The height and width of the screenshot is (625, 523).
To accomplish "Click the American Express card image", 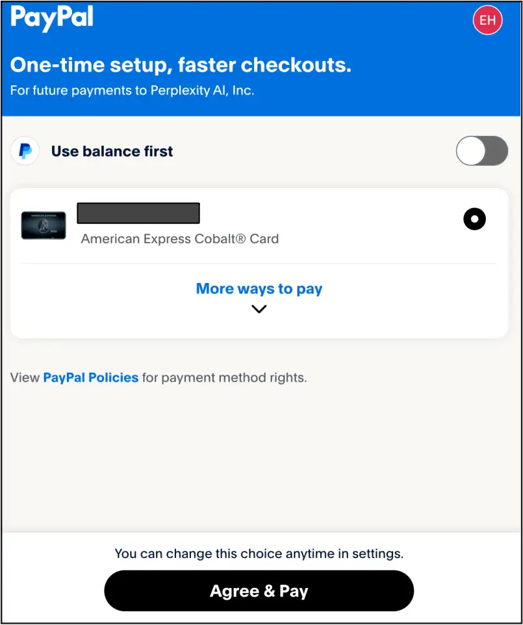I will 44,225.
